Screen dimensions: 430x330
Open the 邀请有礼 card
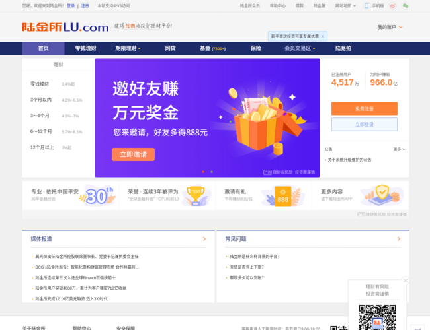pyautogui.click(x=264, y=195)
